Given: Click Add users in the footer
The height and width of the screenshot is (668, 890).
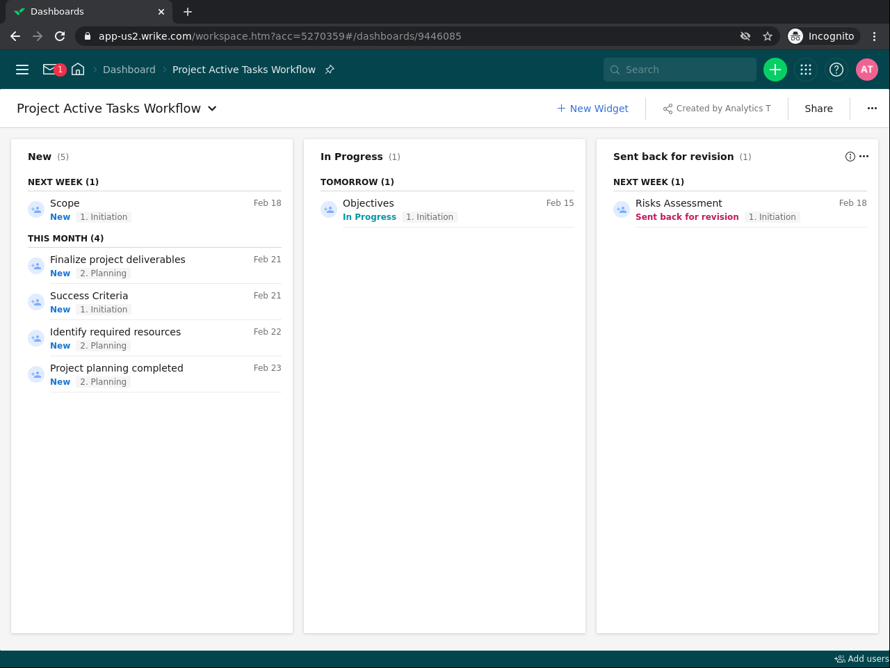Looking at the screenshot, I should click(x=861, y=659).
